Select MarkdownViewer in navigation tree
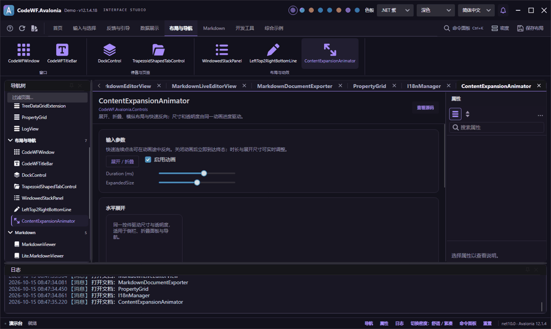Image resolution: width=551 pixels, height=329 pixels. click(39, 244)
